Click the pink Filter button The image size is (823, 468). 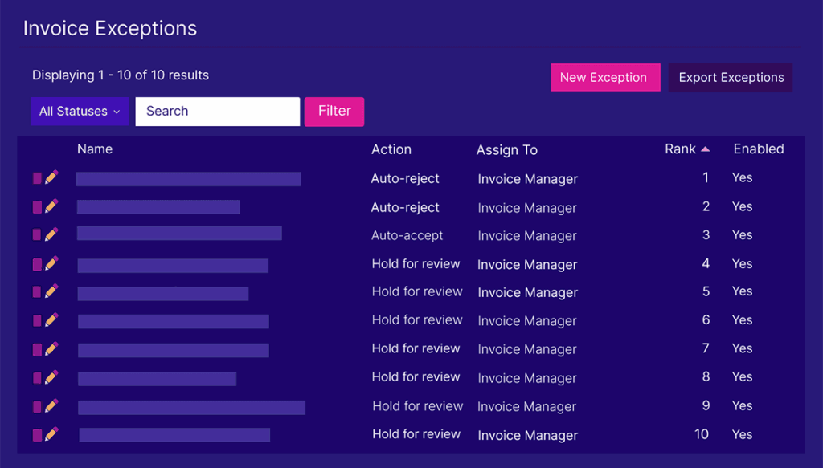(334, 112)
